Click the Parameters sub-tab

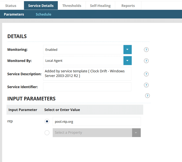click(14, 14)
